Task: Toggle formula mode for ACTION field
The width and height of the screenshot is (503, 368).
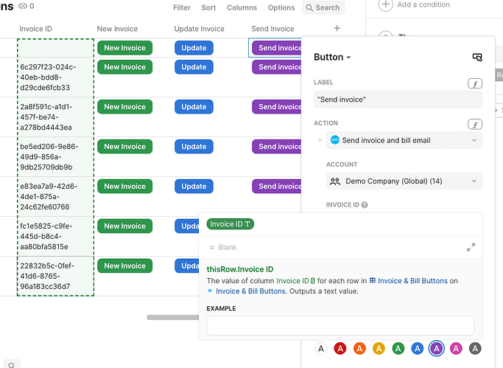Action: coord(475,125)
